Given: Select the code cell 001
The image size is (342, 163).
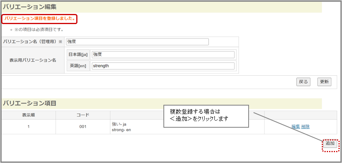Looking at the screenshot, I should pyautogui.click(x=82, y=127).
